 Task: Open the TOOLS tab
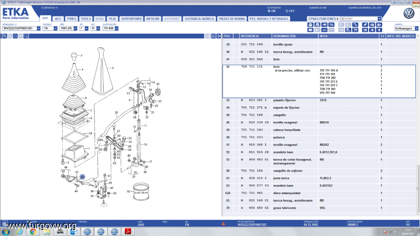(x=86, y=19)
